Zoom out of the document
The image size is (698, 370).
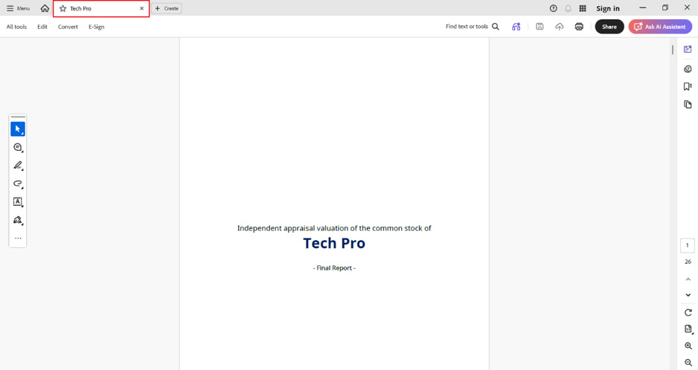(x=688, y=363)
